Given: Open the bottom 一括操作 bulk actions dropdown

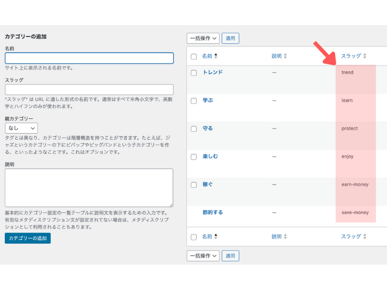Looking at the screenshot, I should tap(203, 256).
